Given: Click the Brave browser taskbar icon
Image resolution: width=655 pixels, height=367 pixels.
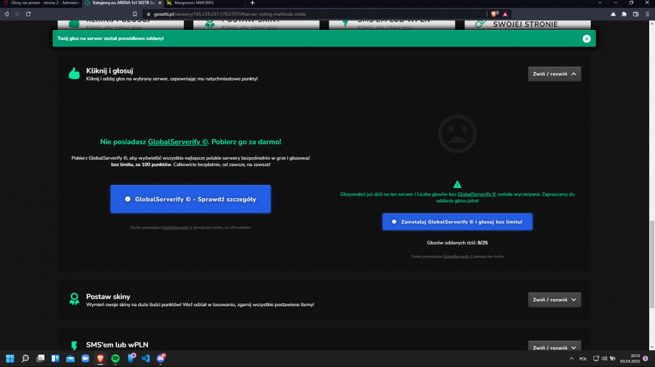Looking at the screenshot, I should pos(100,358).
